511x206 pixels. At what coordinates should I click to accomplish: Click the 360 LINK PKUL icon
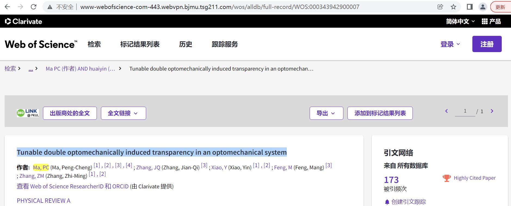[28, 113]
